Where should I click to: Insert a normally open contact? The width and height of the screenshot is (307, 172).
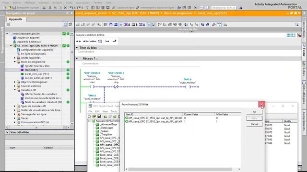pos(79,41)
